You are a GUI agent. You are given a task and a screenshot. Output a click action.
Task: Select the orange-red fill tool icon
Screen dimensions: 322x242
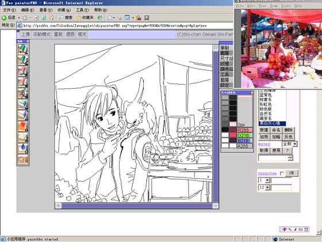click(23, 126)
